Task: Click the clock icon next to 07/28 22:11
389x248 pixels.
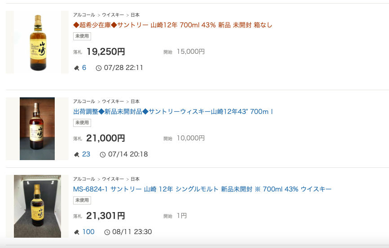Action: click(x=99, y=68)
